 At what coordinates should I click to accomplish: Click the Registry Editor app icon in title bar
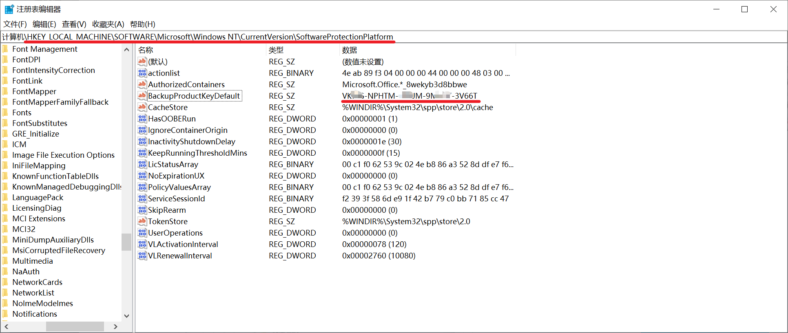(x=9, y=9)
